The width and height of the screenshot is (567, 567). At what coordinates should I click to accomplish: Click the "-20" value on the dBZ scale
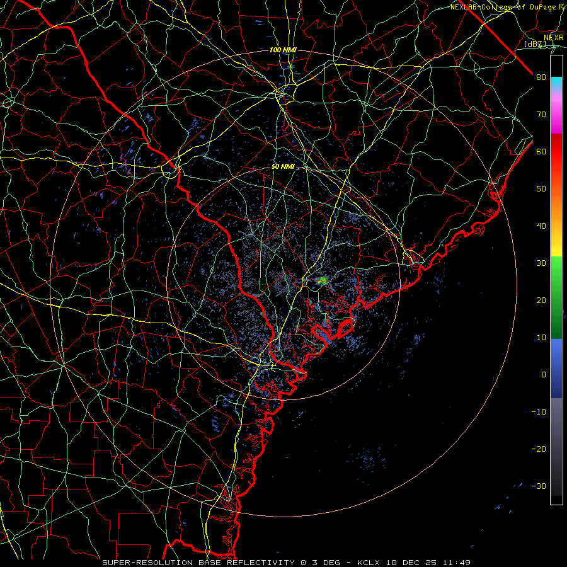[x=539, y=449]
